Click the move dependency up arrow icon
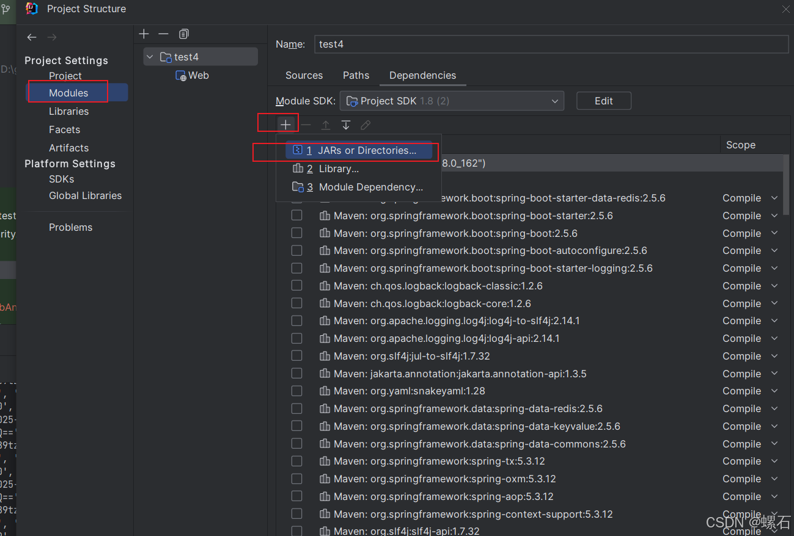 (x=326, y=125)
